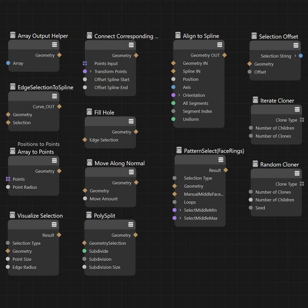The width and height of the screenshot is (308, 308).
Task: Open the EdgeSelectionToSpline hamburger menu
Action: (54, 96)
